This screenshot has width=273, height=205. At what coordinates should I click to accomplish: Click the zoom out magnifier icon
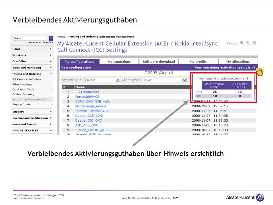pyautogui.click(x=248, y=43)
